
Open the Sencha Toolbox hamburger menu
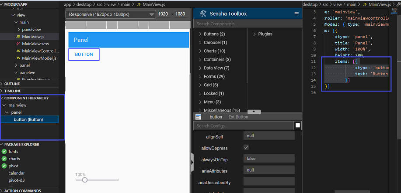click(296, 14)
